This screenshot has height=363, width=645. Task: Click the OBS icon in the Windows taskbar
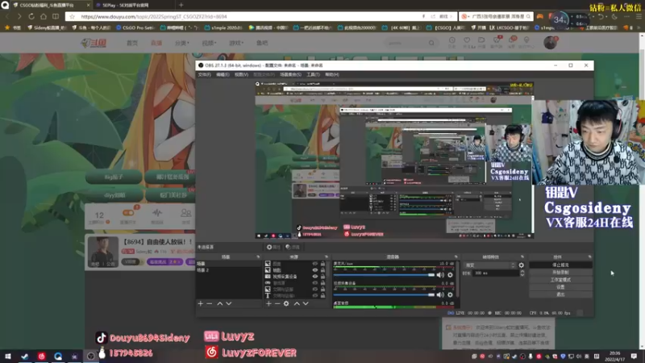[x=91, y=356]
